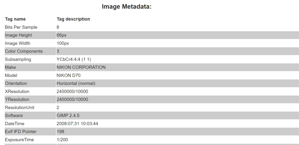Select the ResolutionUnit row label
The image size is (299, 145).
20,108
